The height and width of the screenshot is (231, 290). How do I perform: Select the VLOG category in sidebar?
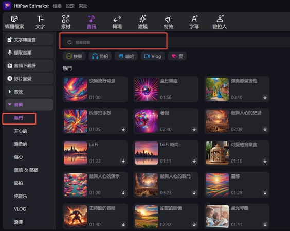tap(20, 209)
